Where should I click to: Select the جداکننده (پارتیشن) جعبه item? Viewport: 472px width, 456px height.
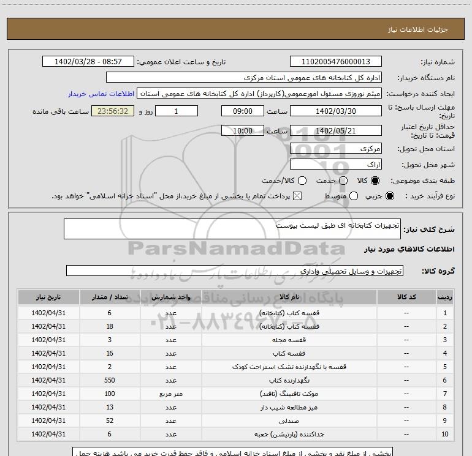pos(289,435)
